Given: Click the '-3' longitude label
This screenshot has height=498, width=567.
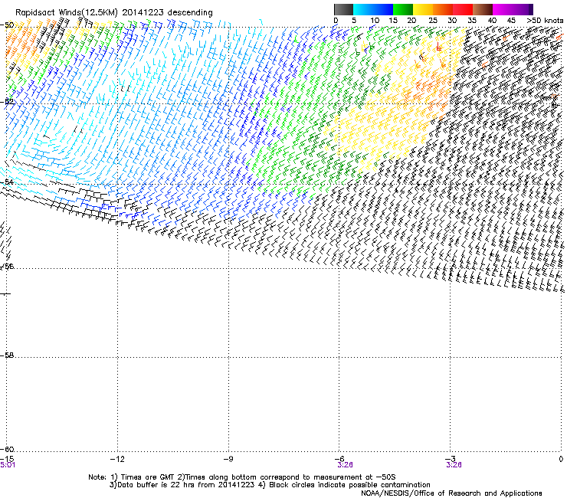Looking at the screenshot, I should tap(451, 459).
